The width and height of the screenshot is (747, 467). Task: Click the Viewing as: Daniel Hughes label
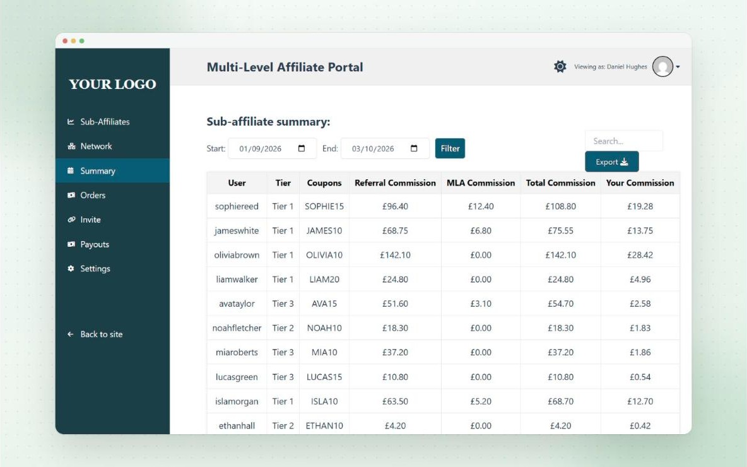[610, 67]
